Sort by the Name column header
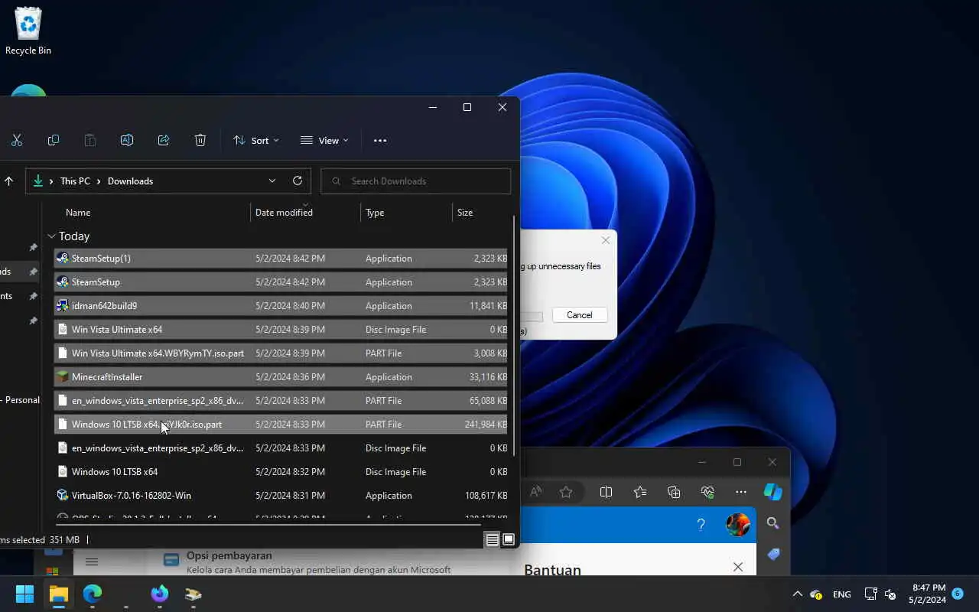The image size is (979, 612). tap(78, 213)
